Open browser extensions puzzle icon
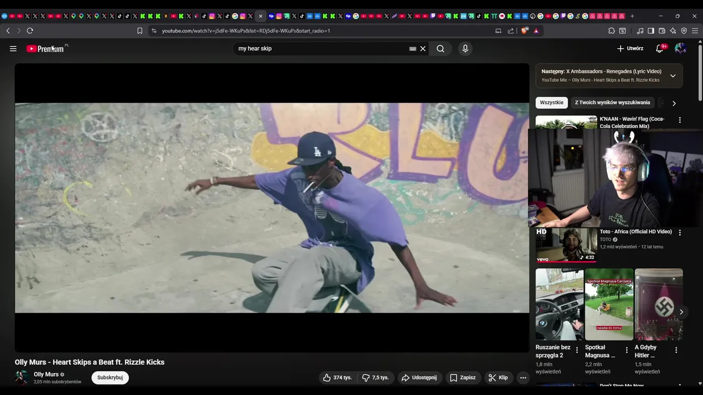 (611, 31)
